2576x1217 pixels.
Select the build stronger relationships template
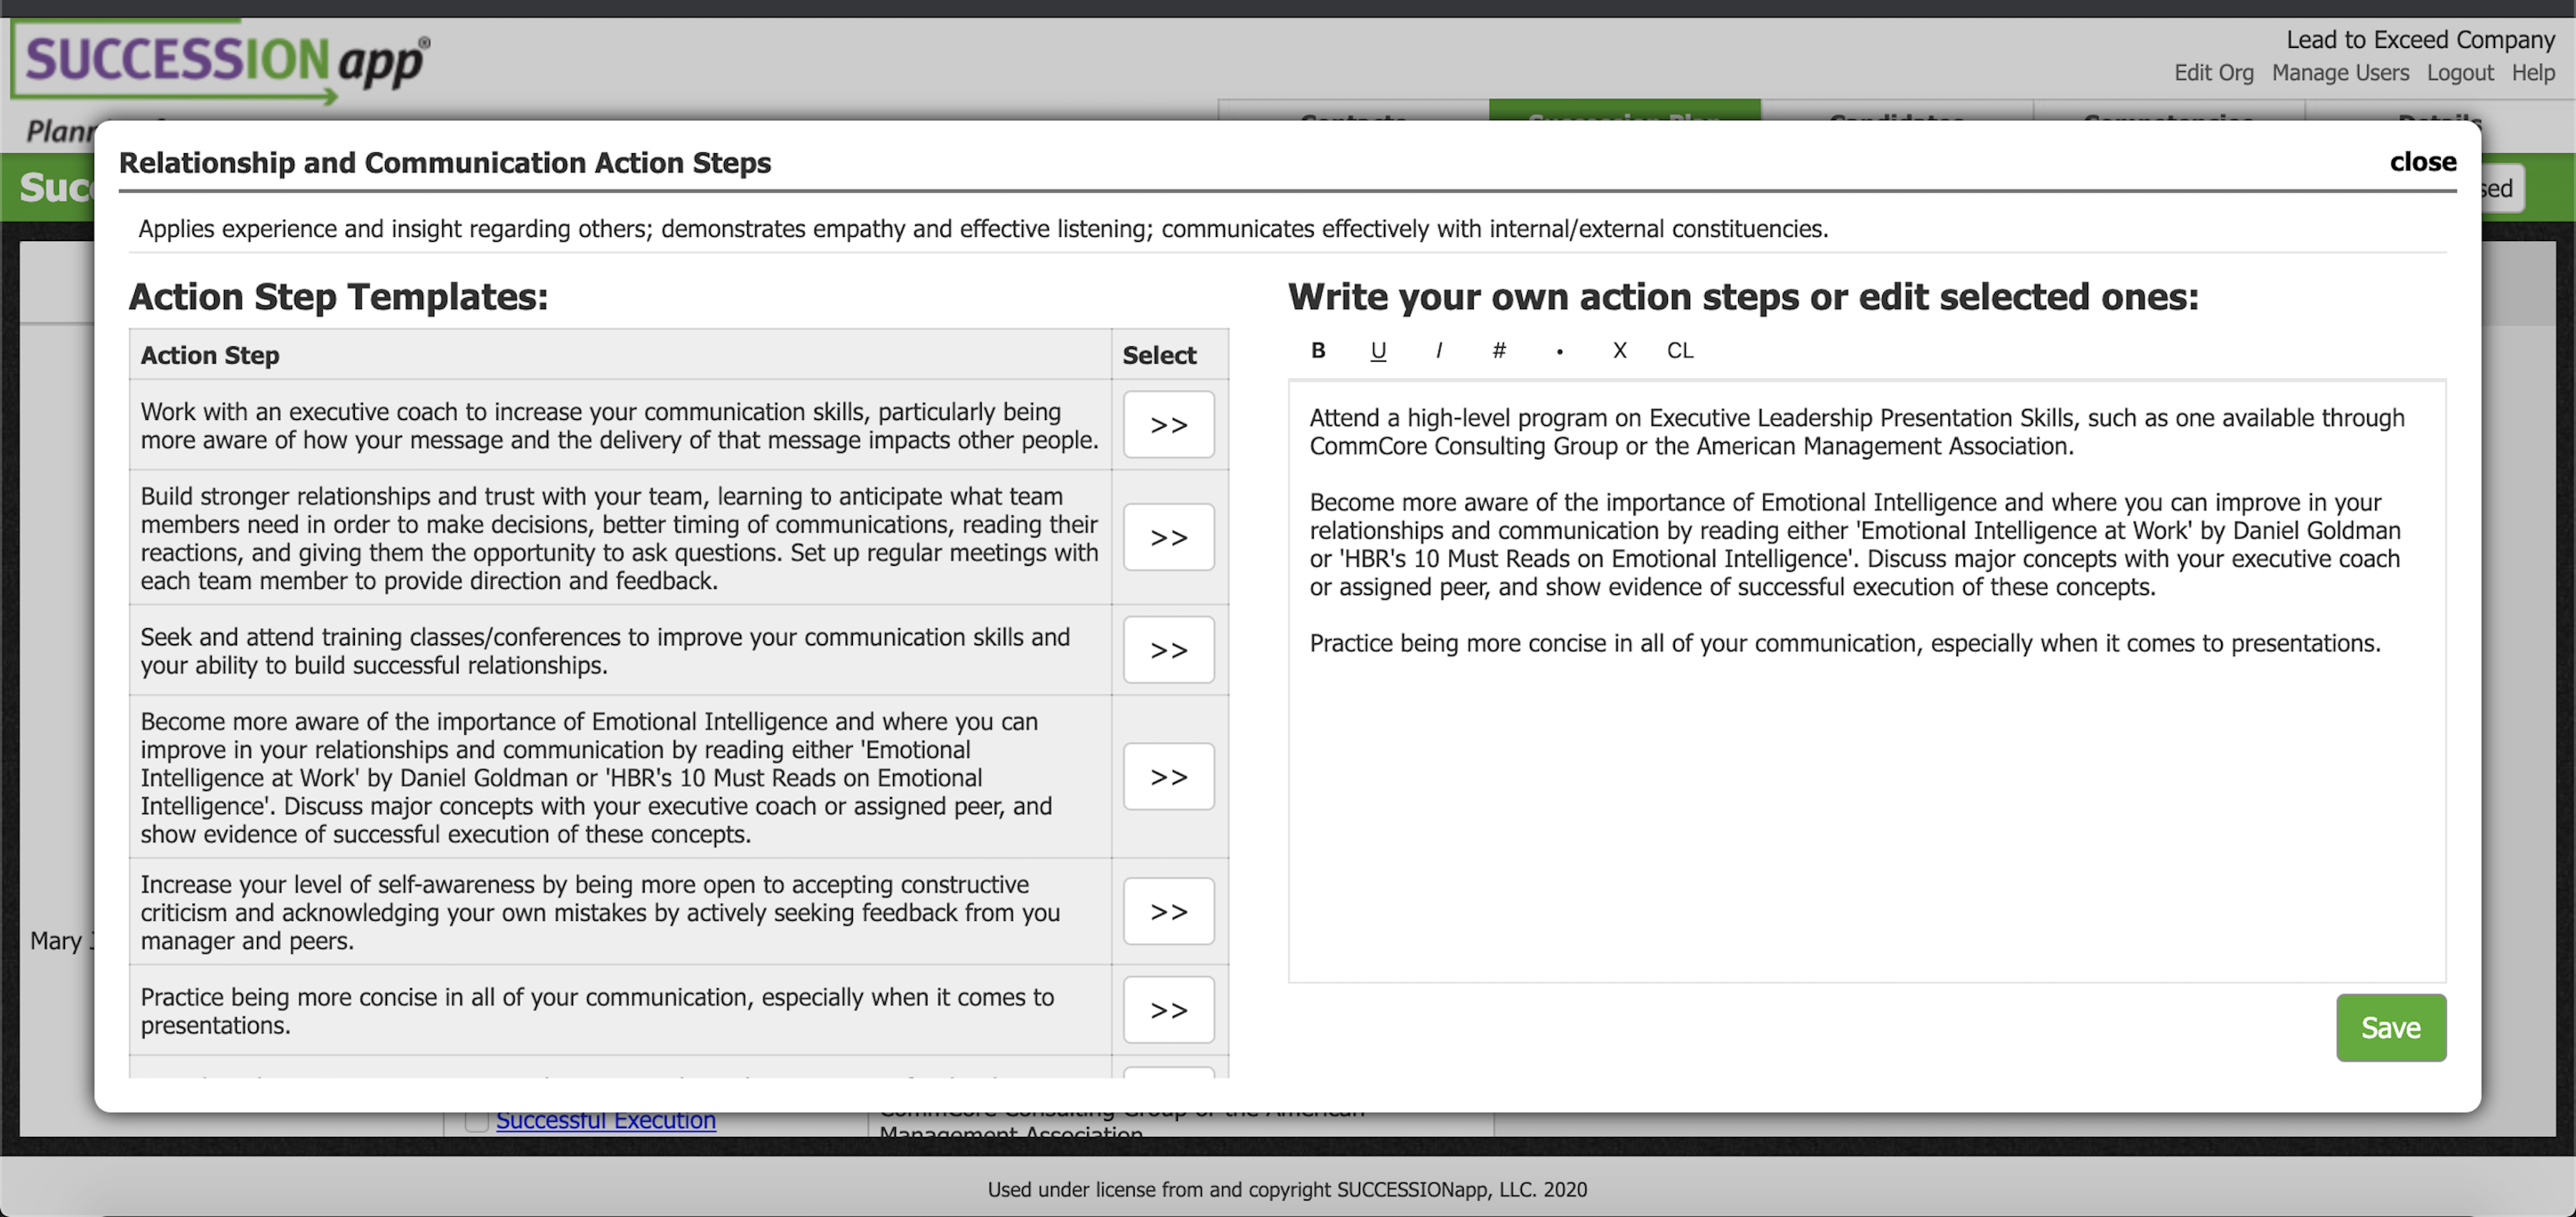(x=1168, y=538)
